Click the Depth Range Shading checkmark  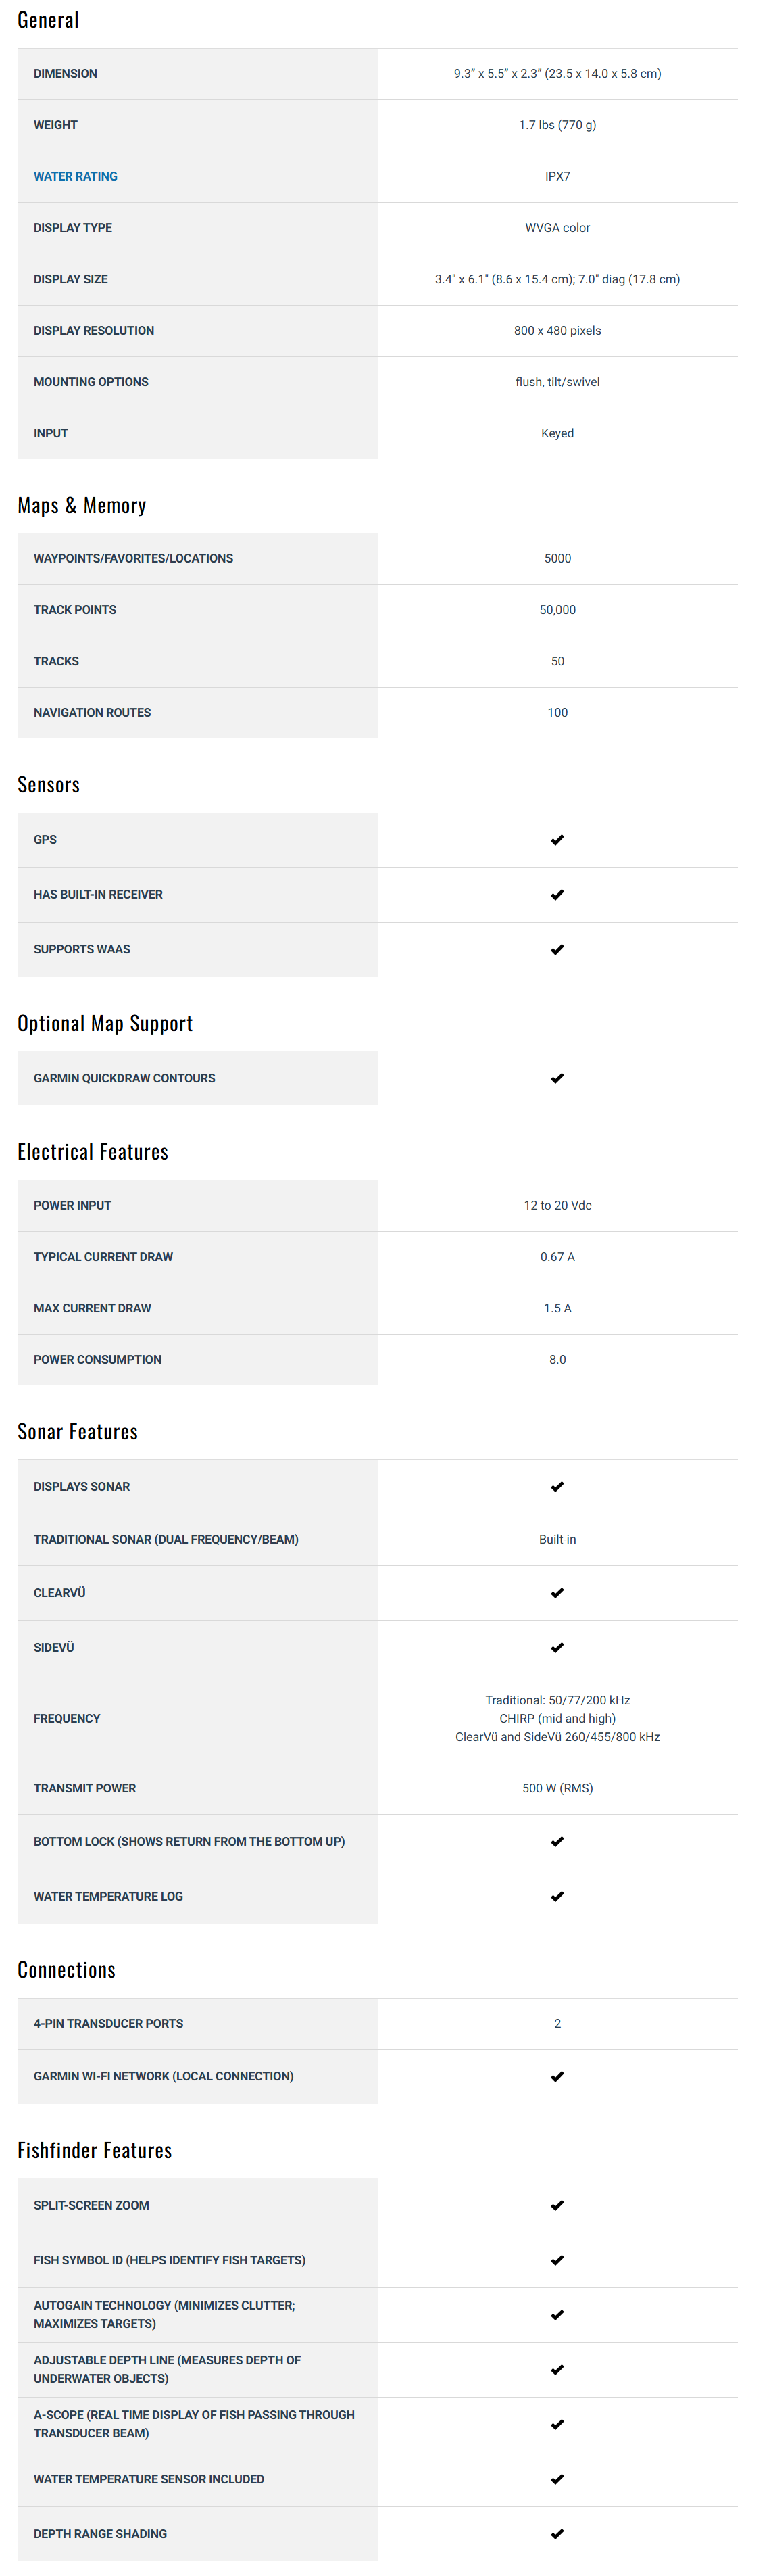point(557,2534)
